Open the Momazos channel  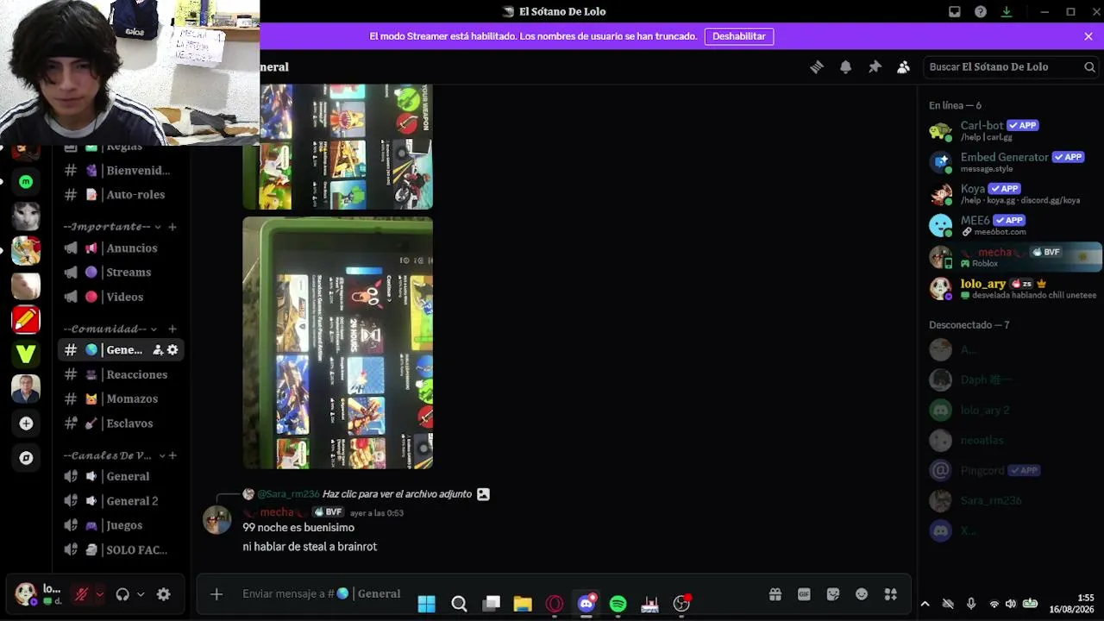121,399
